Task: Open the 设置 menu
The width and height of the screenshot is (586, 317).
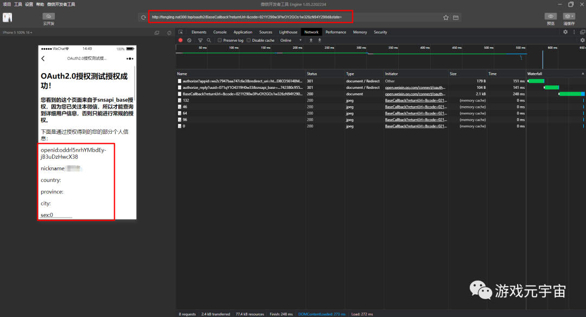Action: [29, 4]
